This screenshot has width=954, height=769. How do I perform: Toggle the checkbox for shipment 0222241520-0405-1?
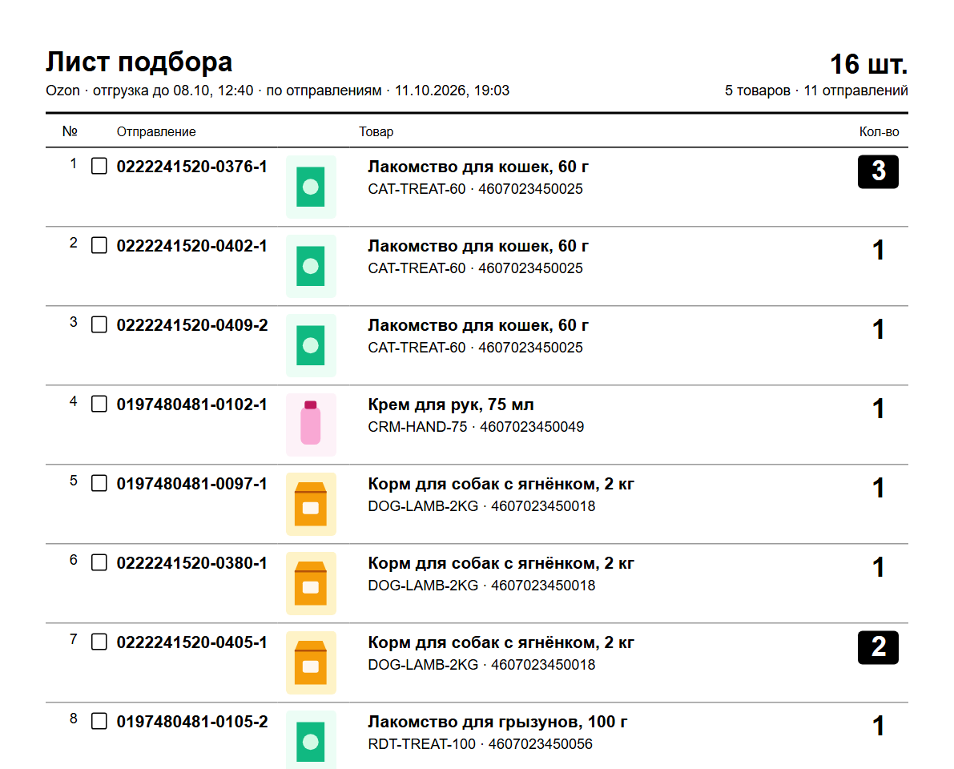tap(99, 642)
